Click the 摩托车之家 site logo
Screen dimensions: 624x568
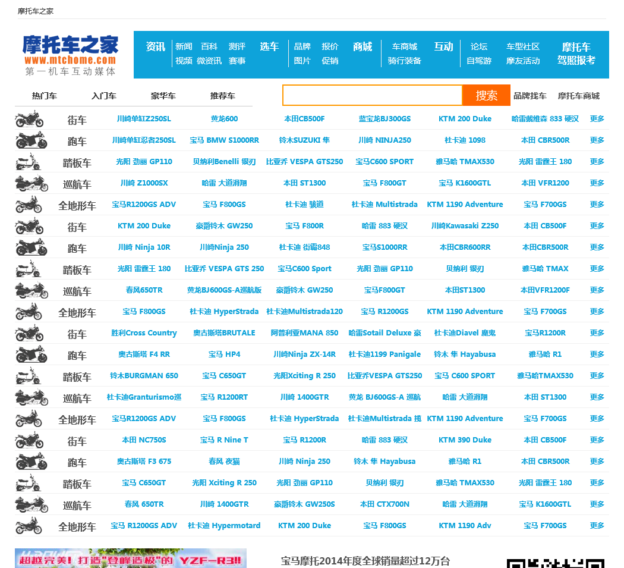(71, 55)
